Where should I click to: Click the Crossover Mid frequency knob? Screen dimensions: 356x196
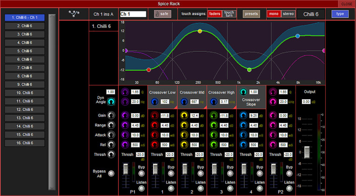tap(184, 102)
